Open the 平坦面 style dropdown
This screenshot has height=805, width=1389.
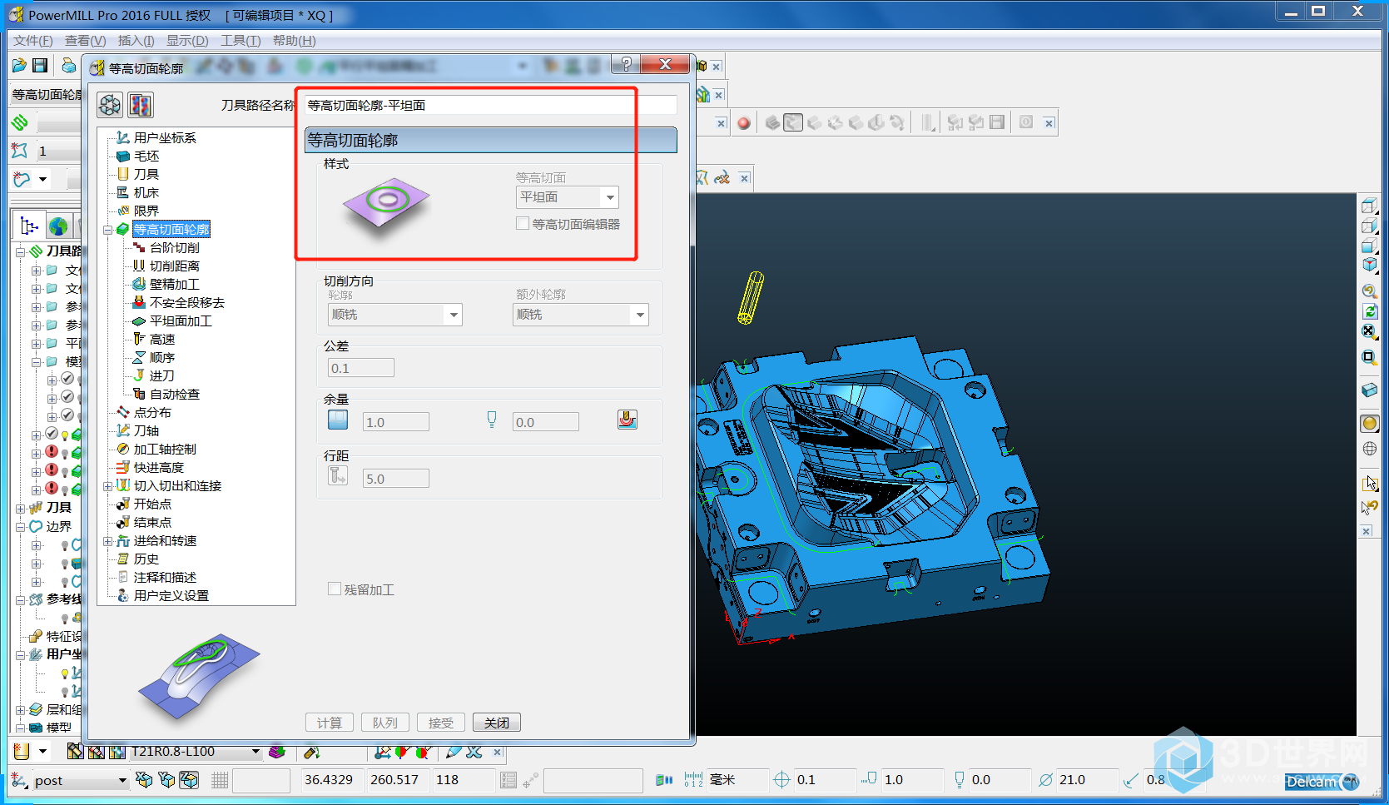coord(610,197)
